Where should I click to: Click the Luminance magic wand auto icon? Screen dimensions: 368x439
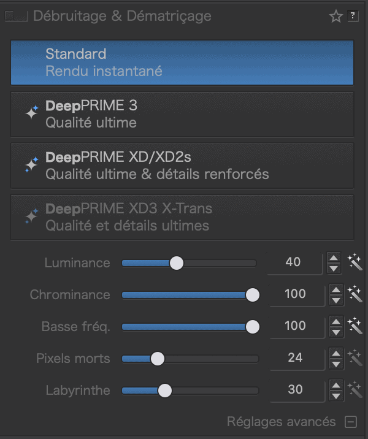coord(354,263)
